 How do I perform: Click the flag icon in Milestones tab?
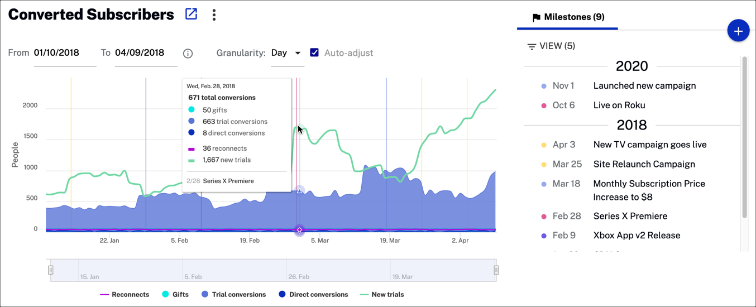click(x=536, y=18)
